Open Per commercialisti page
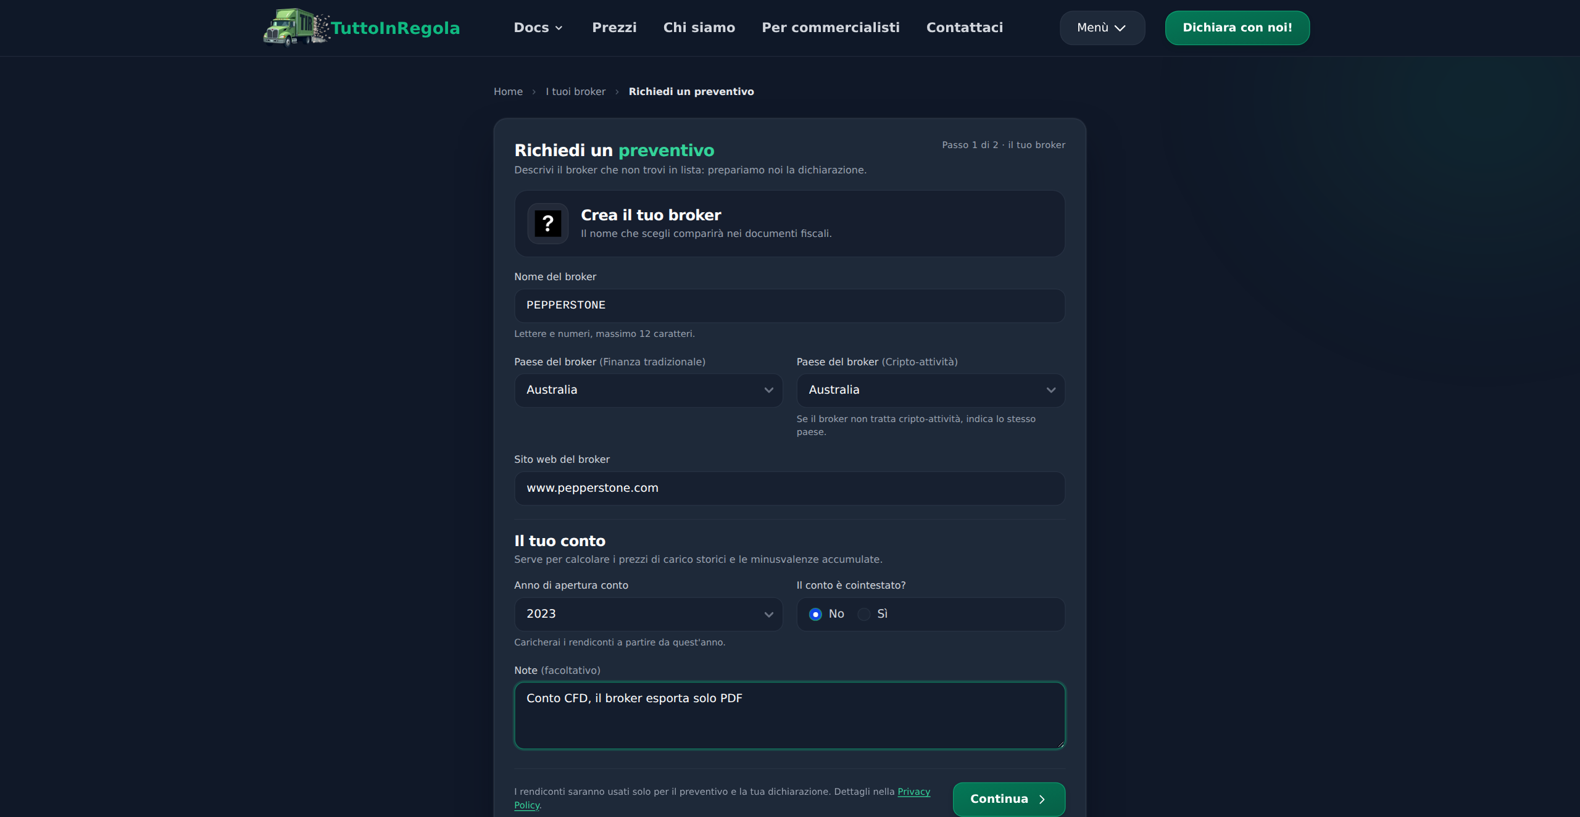The width and height of the screenshot is (1580, 817). (x=831, y=28)
